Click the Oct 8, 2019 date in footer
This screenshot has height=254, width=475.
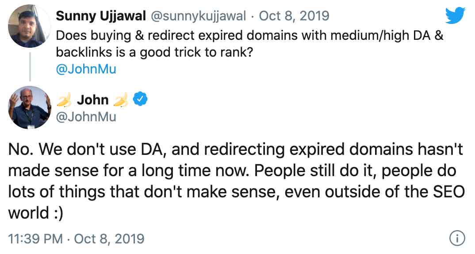coord(109,239)
